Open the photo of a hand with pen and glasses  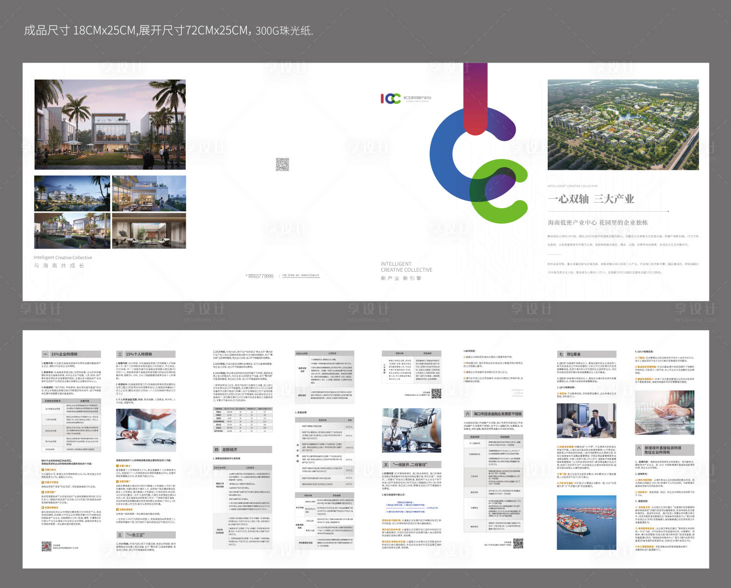[146, 430]
